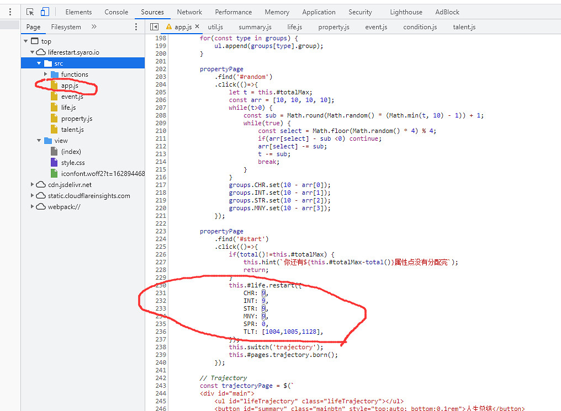
Task: Click line number 226 in gutter
Action: [x=160, y=254]
